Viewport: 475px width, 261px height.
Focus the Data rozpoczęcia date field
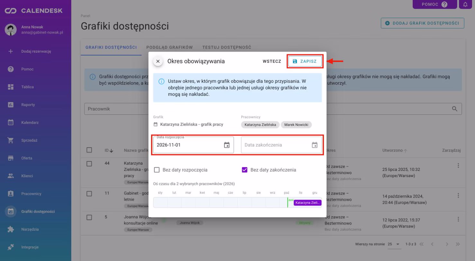point(193,145)
